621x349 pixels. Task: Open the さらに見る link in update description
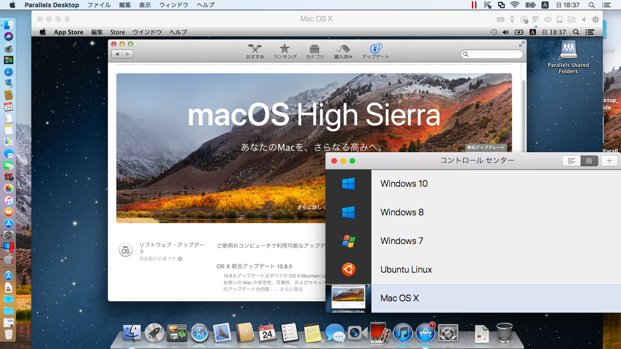291,289
